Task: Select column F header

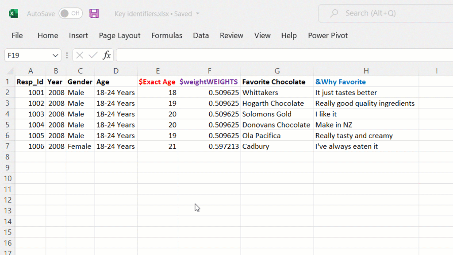Action: pyautogui.click(x=209, y=71)
